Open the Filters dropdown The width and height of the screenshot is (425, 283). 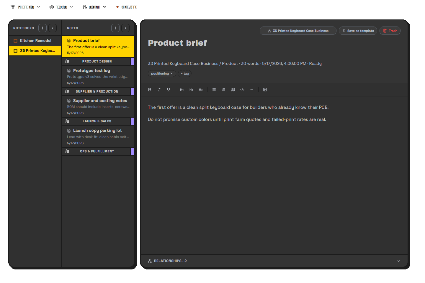click(25, 7)
